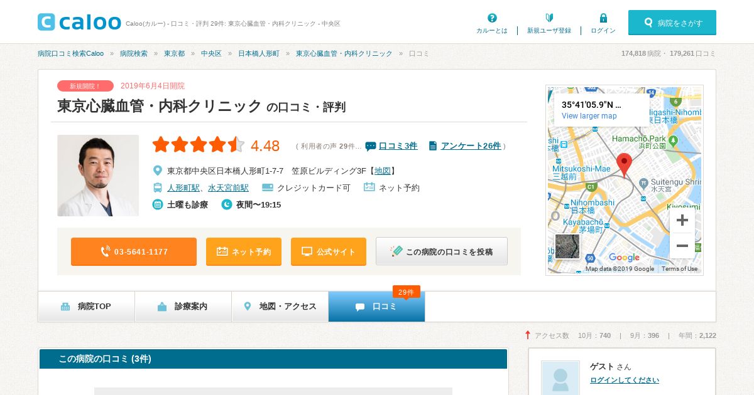Open the Google logo on the map
The height and width of the screenshot is (395, 754).
click(624, 258)
